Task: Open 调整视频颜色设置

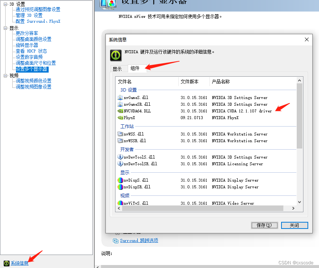Action: pos(33,81)
